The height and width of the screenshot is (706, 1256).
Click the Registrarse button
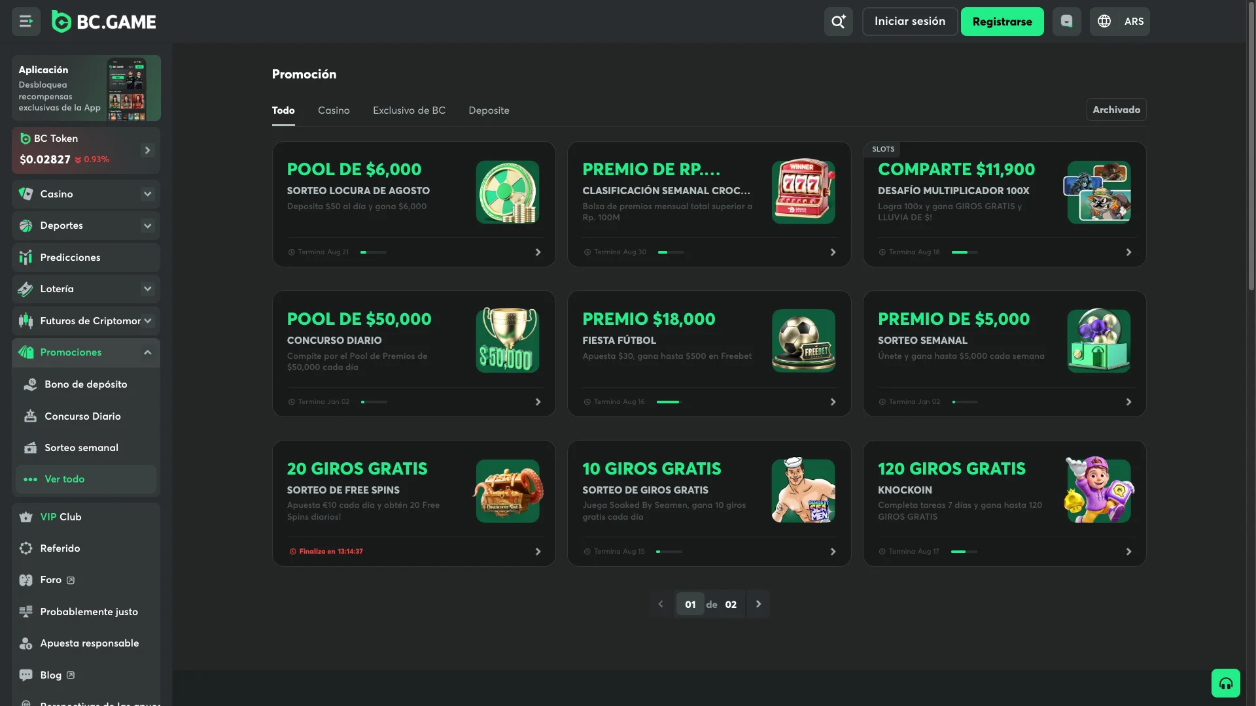coord(1002,22)
